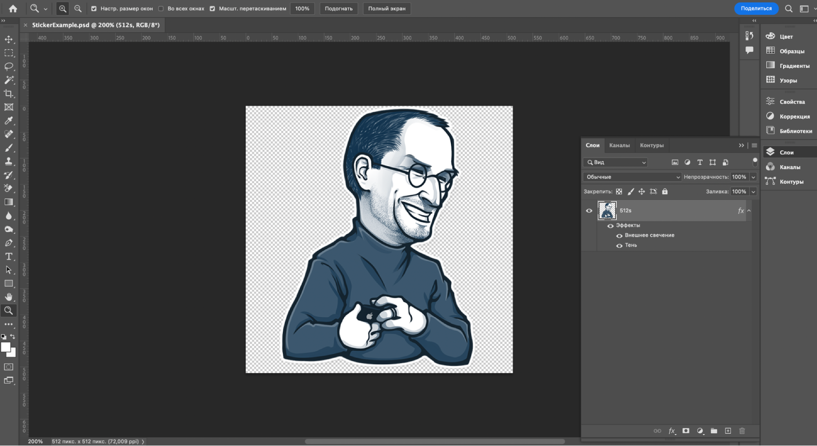Select the Rectangle shape tool
The width and height of the screenshot is (817, 446).
(9, 283)
